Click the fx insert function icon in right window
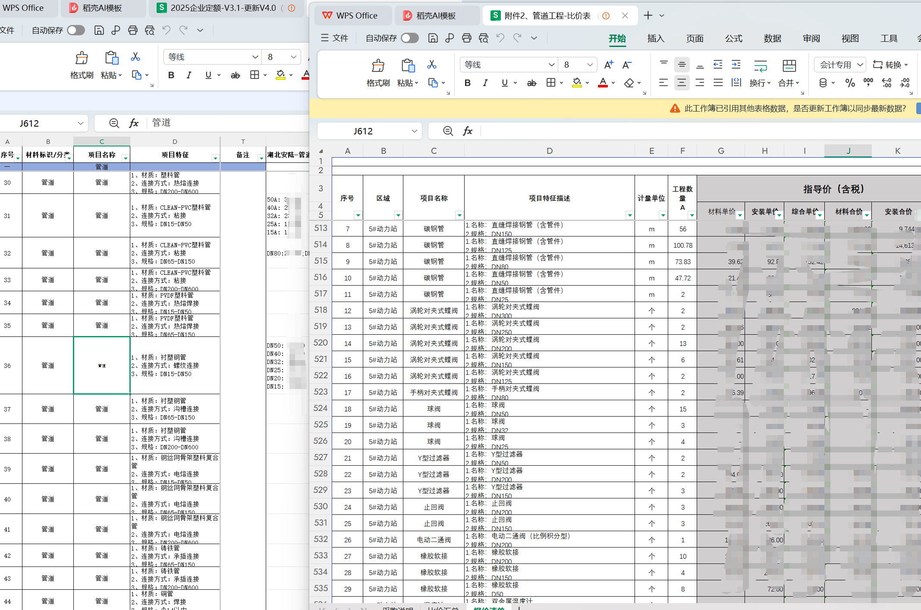921x610 pixels. (x=468, y=131)
